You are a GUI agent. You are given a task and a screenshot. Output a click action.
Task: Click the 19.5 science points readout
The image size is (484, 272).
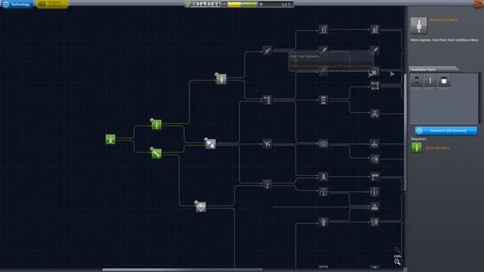coord(286,5)
